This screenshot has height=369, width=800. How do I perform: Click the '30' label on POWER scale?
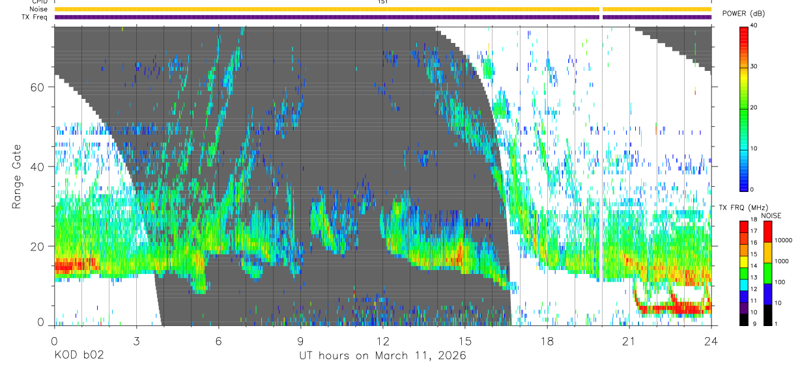coord(754,66)
